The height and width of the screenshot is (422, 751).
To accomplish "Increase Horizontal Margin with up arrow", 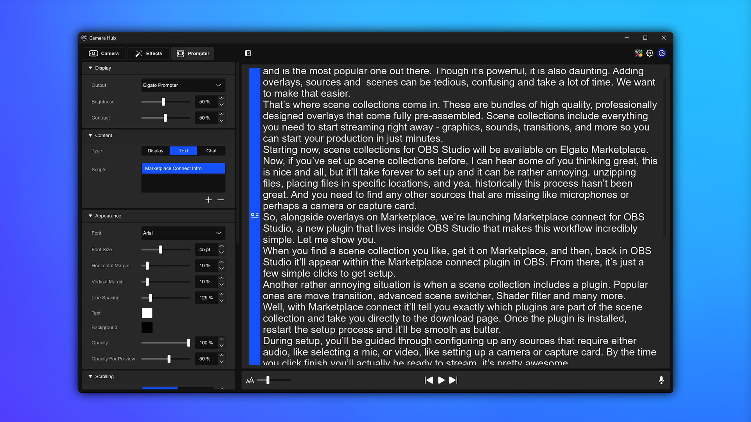I will click(x=221, y=262).
